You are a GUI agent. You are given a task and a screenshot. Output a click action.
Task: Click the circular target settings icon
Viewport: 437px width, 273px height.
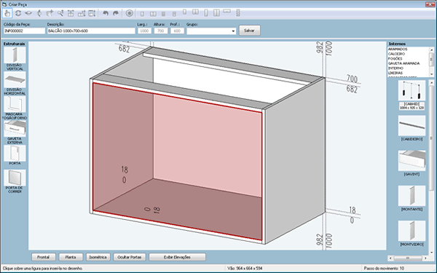pos(129,13)
